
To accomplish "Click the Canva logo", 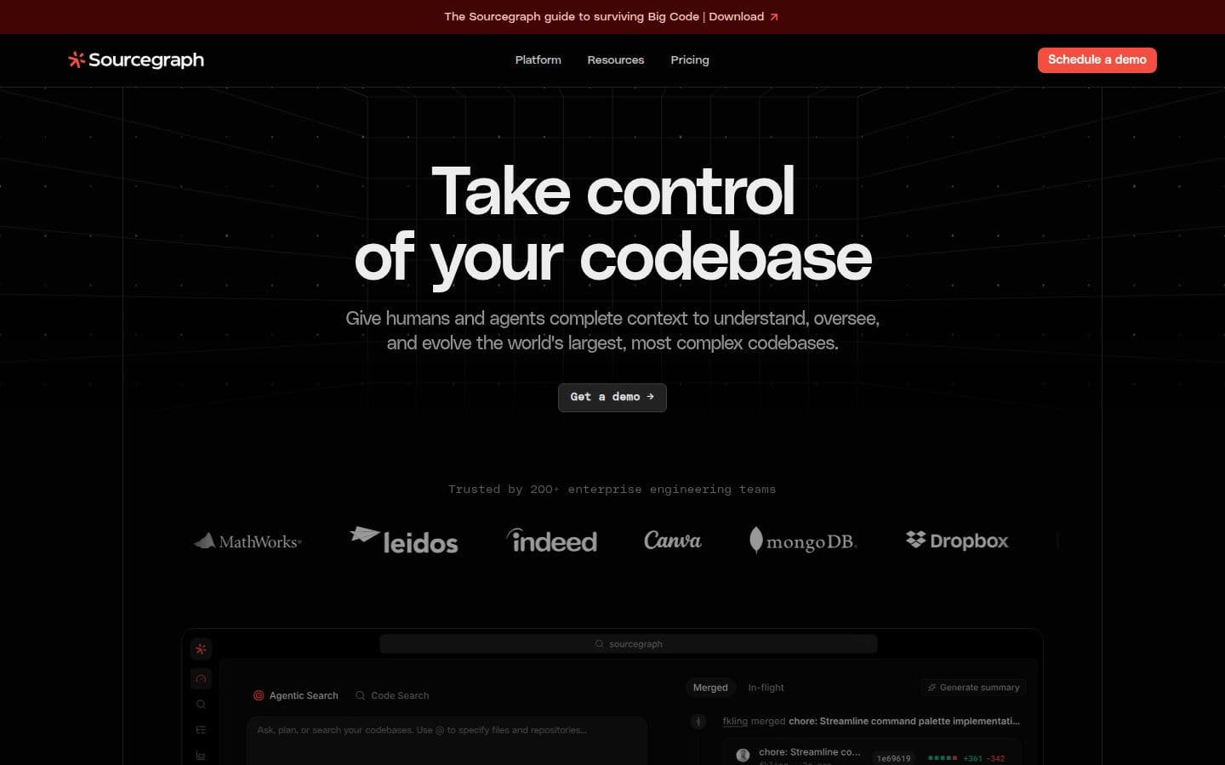I will pos(672,540).
